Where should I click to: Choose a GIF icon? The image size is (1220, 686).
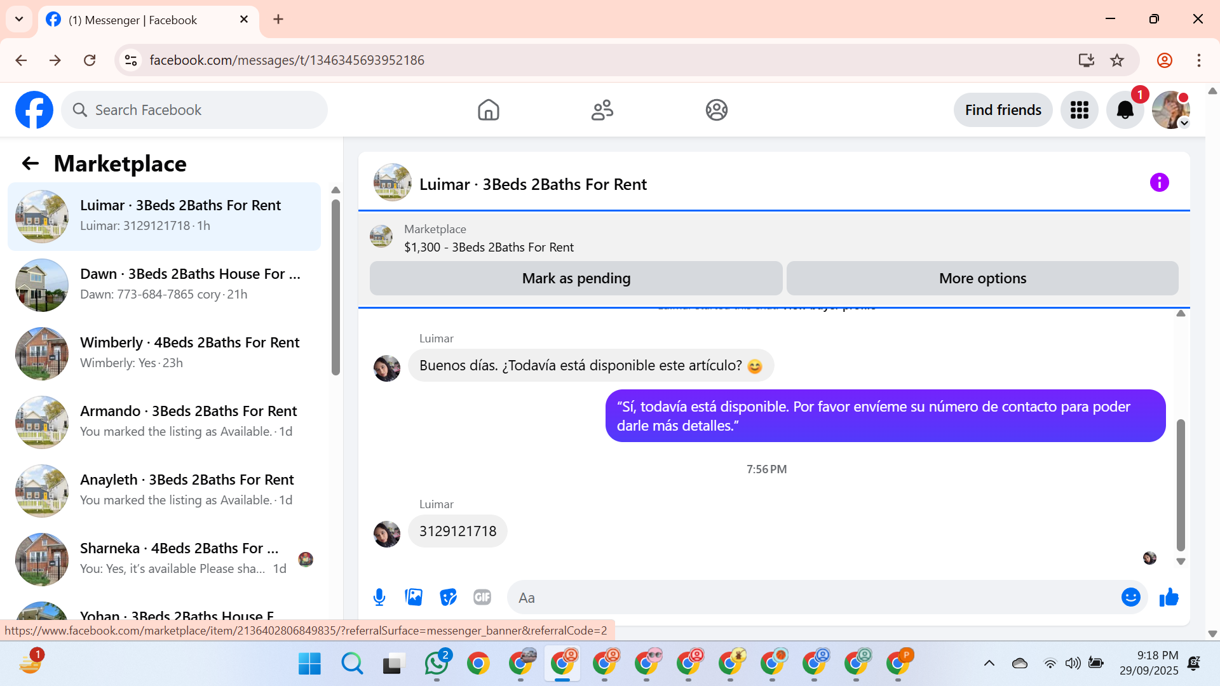click(x=482, y=597)
